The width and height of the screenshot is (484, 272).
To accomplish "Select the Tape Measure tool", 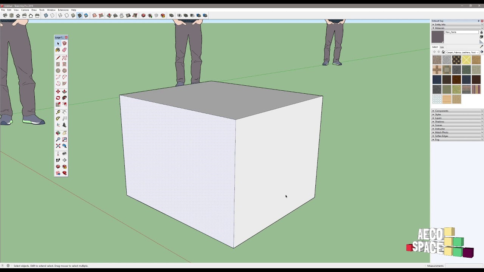I will (58, 112).
